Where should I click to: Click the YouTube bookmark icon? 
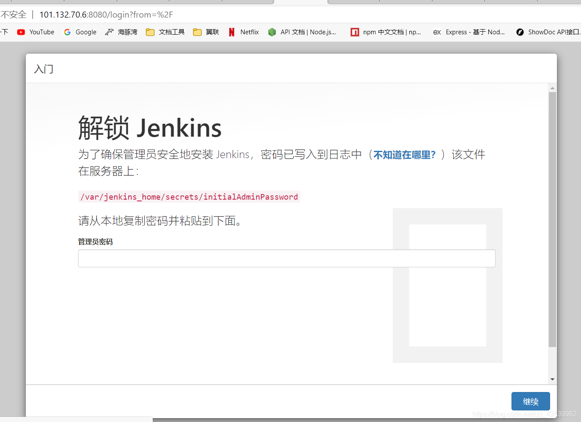pos(21,32)
